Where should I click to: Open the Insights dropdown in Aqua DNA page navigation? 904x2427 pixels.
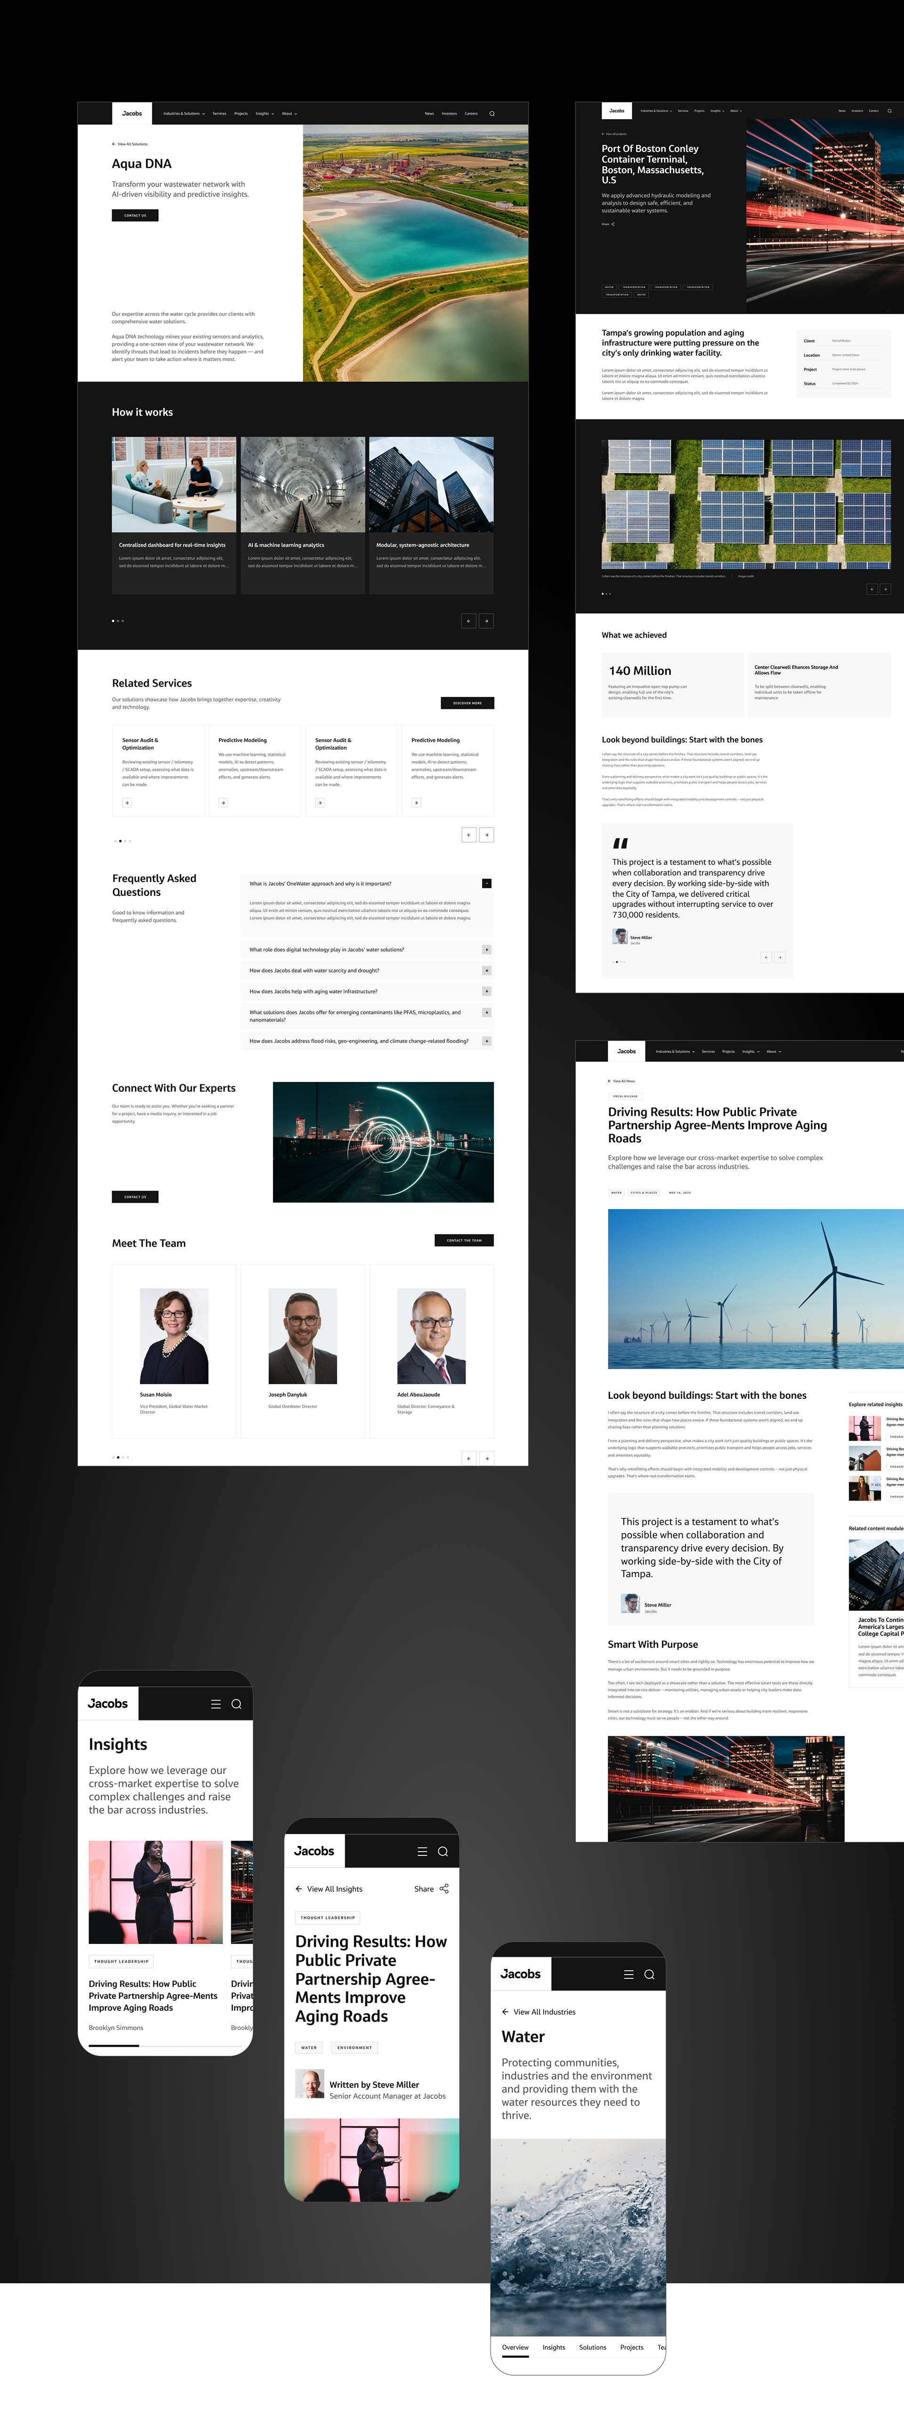(x=265, y=114)
